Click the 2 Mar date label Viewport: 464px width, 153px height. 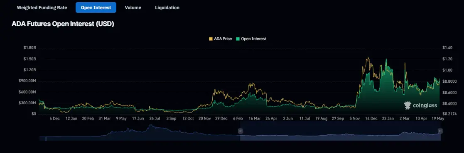[405, 119]
